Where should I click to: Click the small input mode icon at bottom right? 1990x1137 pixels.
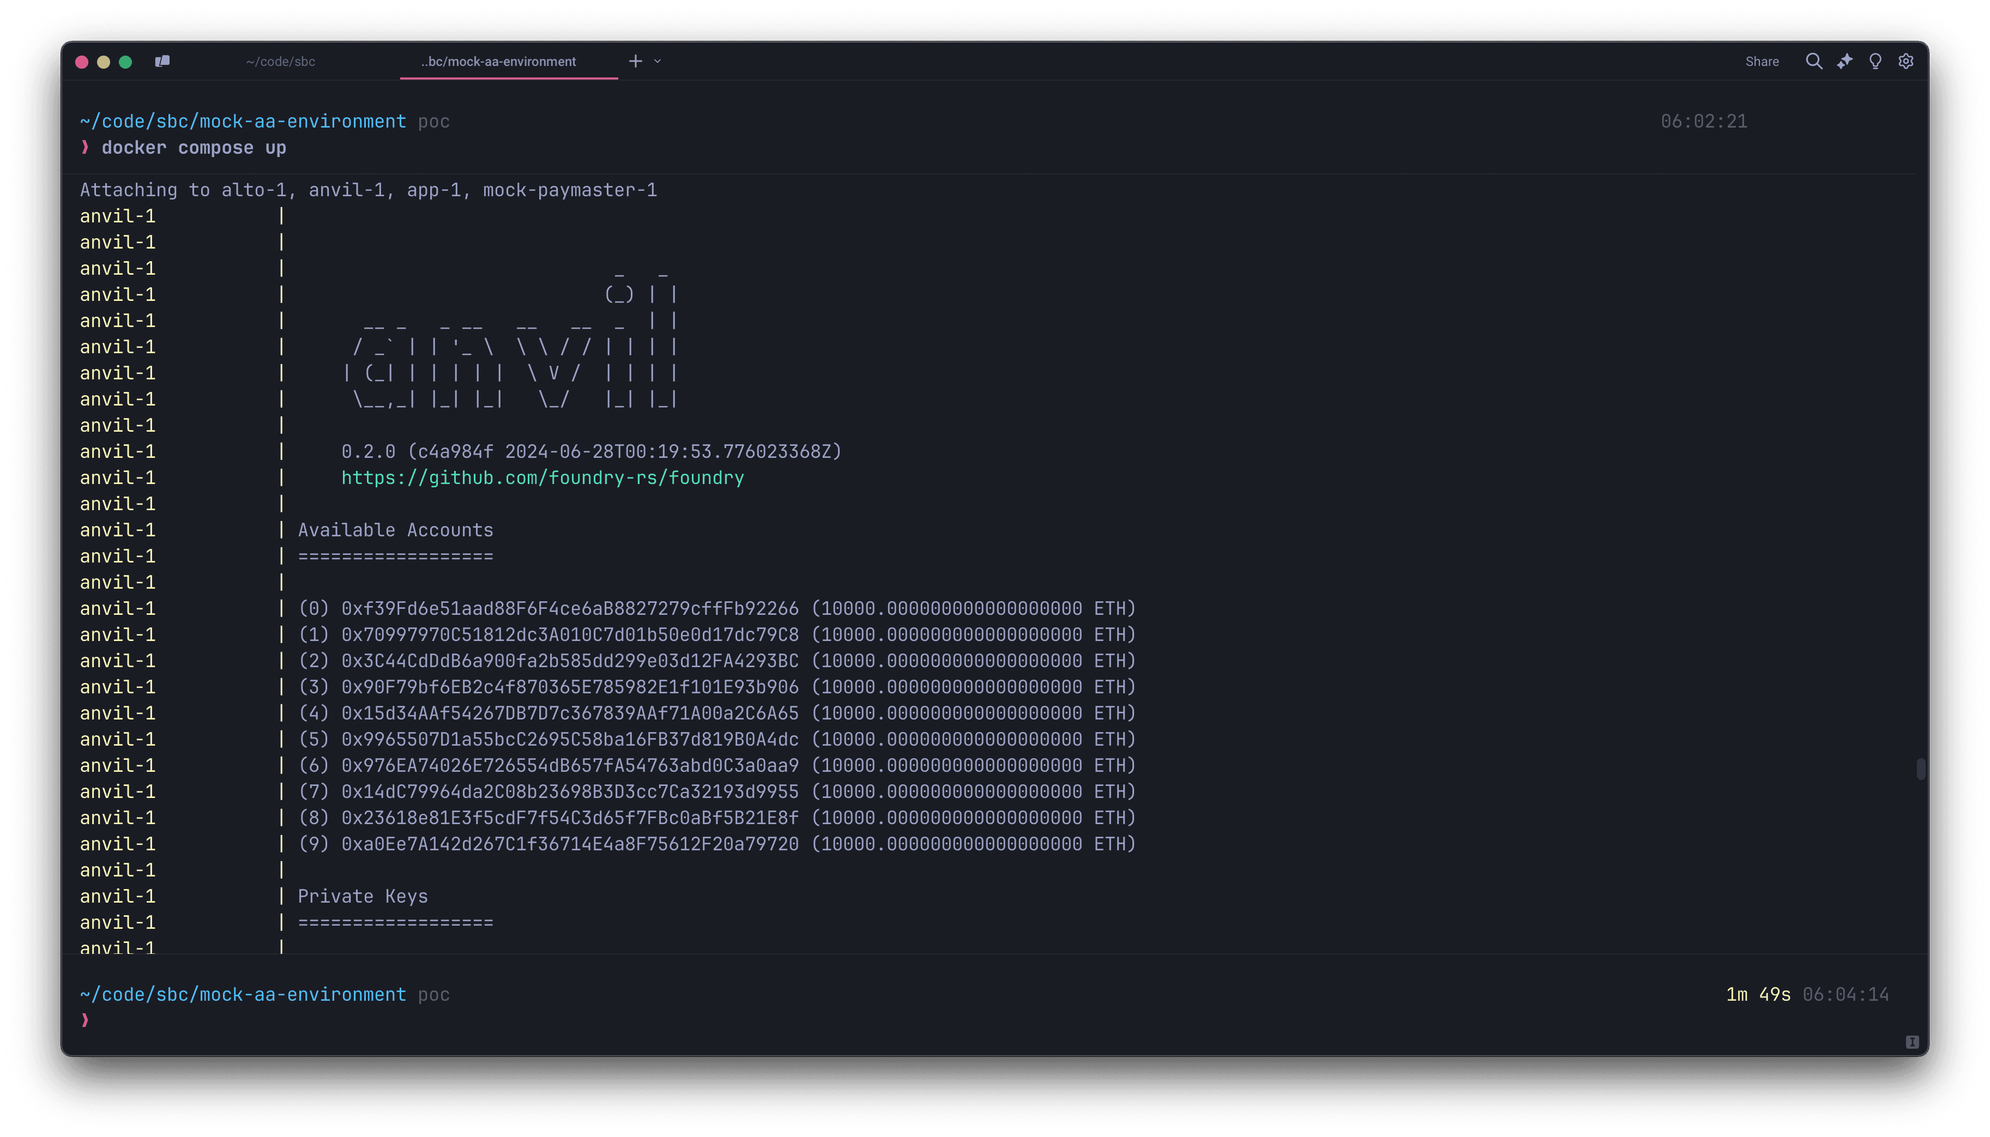(1912, 1042)
